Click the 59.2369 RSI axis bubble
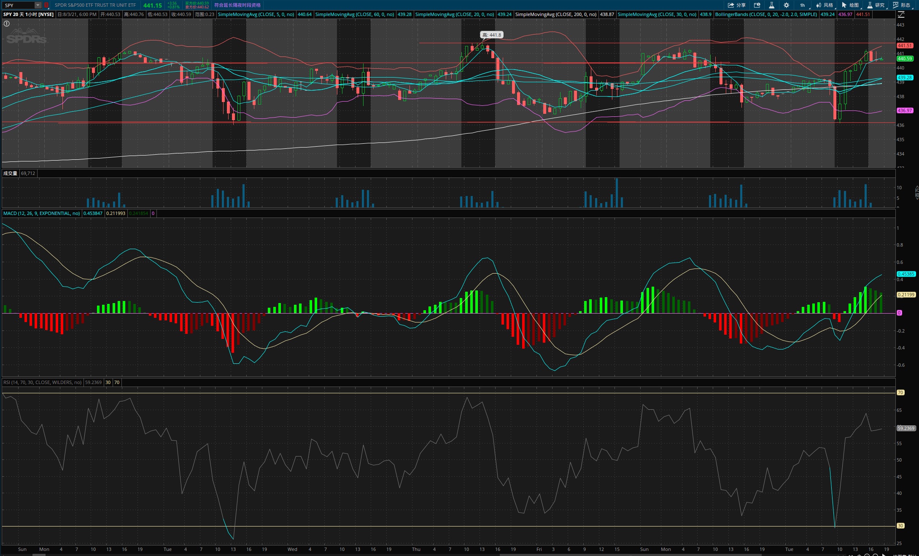 [906, 428]
